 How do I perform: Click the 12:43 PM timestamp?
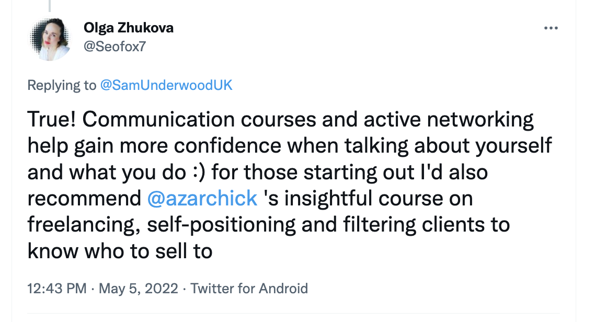click(x=56, y=288)
